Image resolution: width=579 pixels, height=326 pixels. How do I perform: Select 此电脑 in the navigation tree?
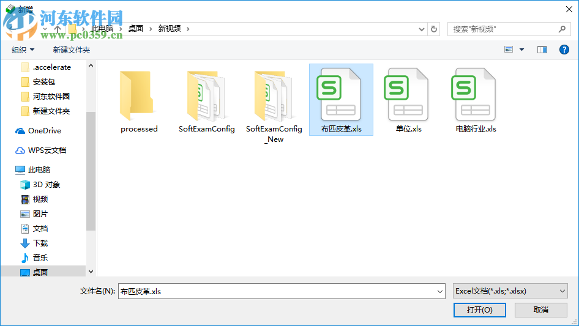[32, 170]
